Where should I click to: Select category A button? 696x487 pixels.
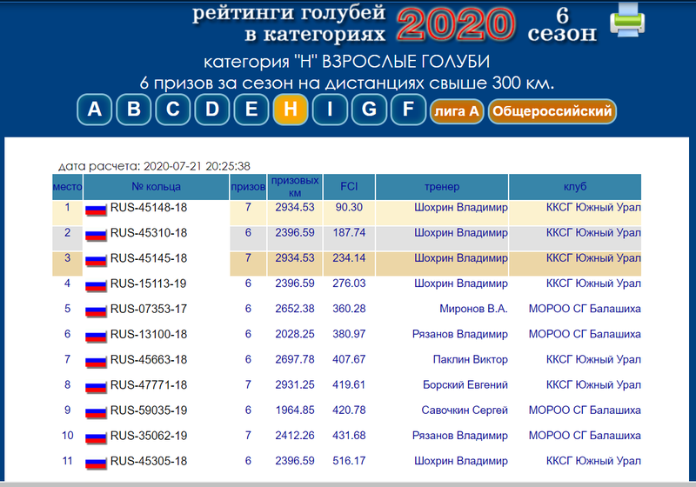coord(94,110)
